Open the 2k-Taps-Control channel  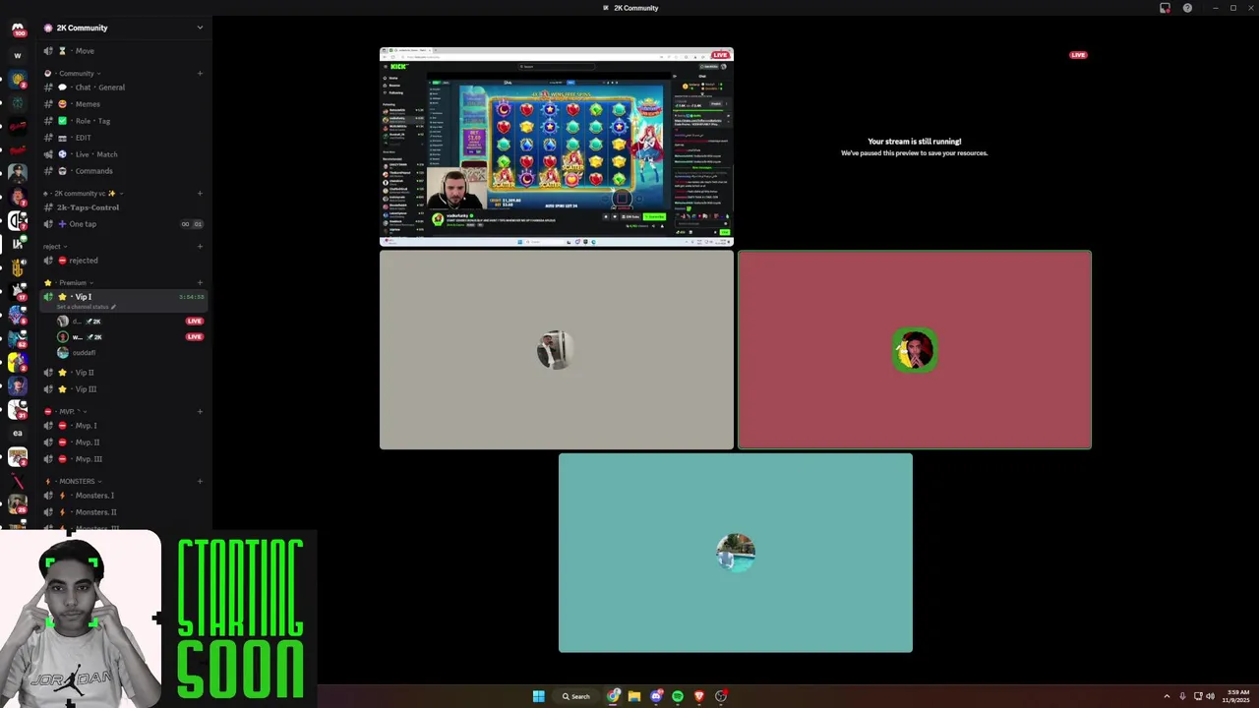pyautogui.click(x=123, y=207)
